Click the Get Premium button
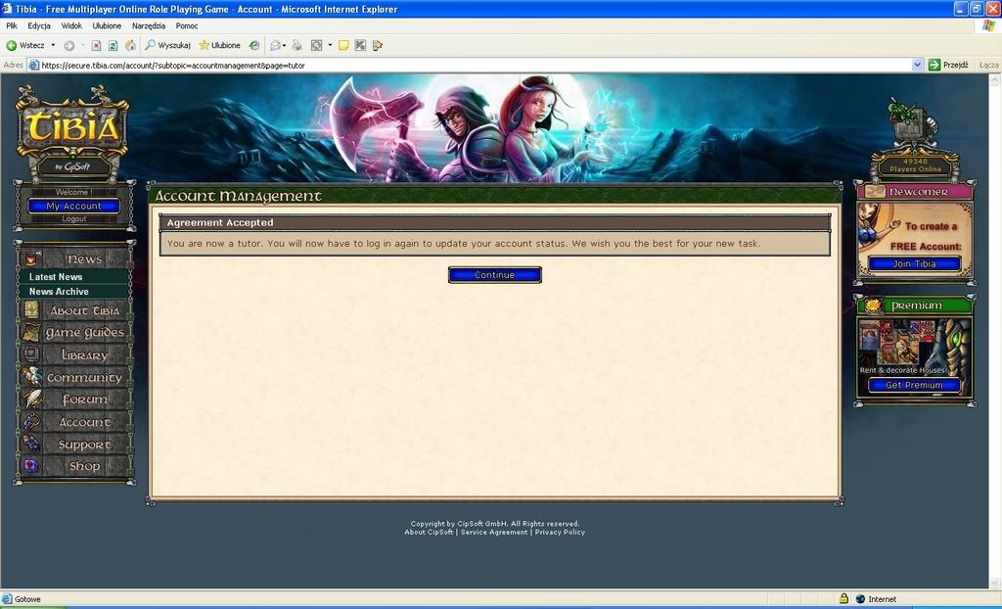This screenshot has height=609, width=1002. [x=915, y=385]
